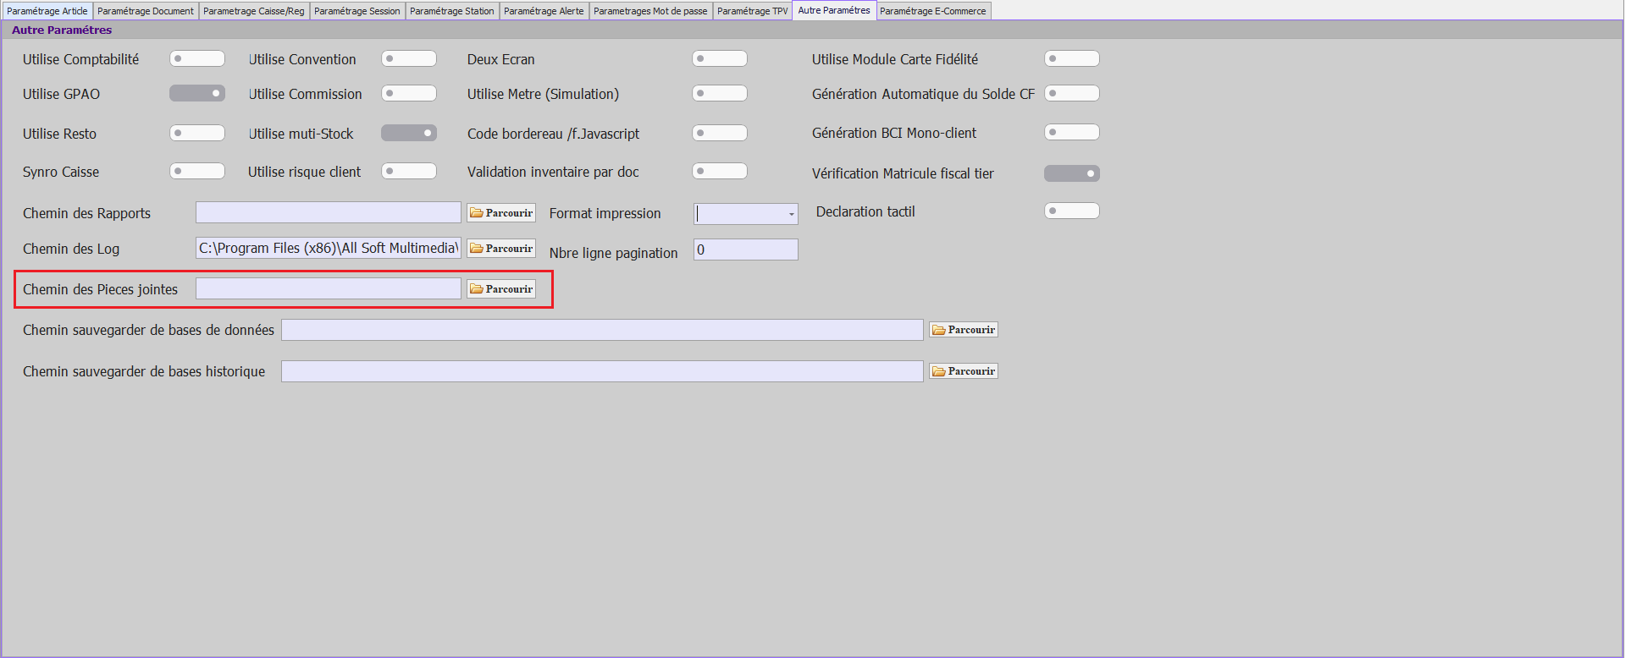Viewport: 1625px width, 658px height.
Task: Switch to Paramétrage Document tab
Action: (146, 11)
